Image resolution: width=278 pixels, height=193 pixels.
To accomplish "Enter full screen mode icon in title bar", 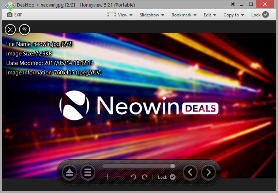I will [233, 4].
